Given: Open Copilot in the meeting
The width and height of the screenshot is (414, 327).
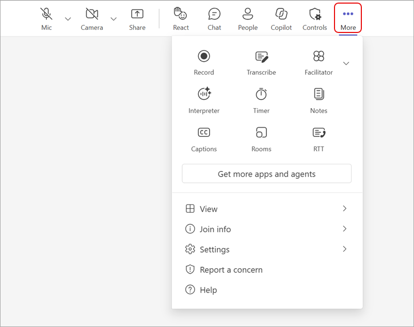Looking at the screenshot, I should click(281, 19).
